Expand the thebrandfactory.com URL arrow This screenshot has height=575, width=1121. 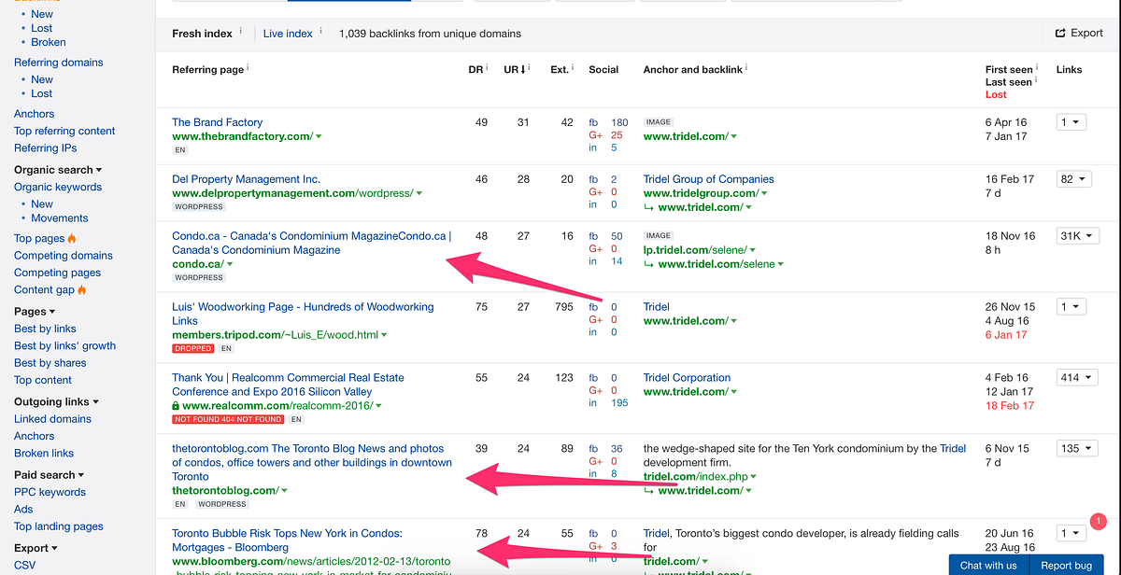pyautogui.click(x=319, y=137)
